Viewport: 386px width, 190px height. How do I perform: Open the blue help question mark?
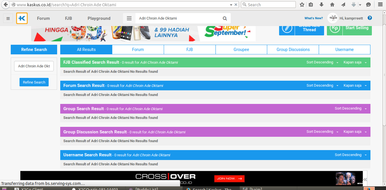pyautogui.click(x=370, y=18)
